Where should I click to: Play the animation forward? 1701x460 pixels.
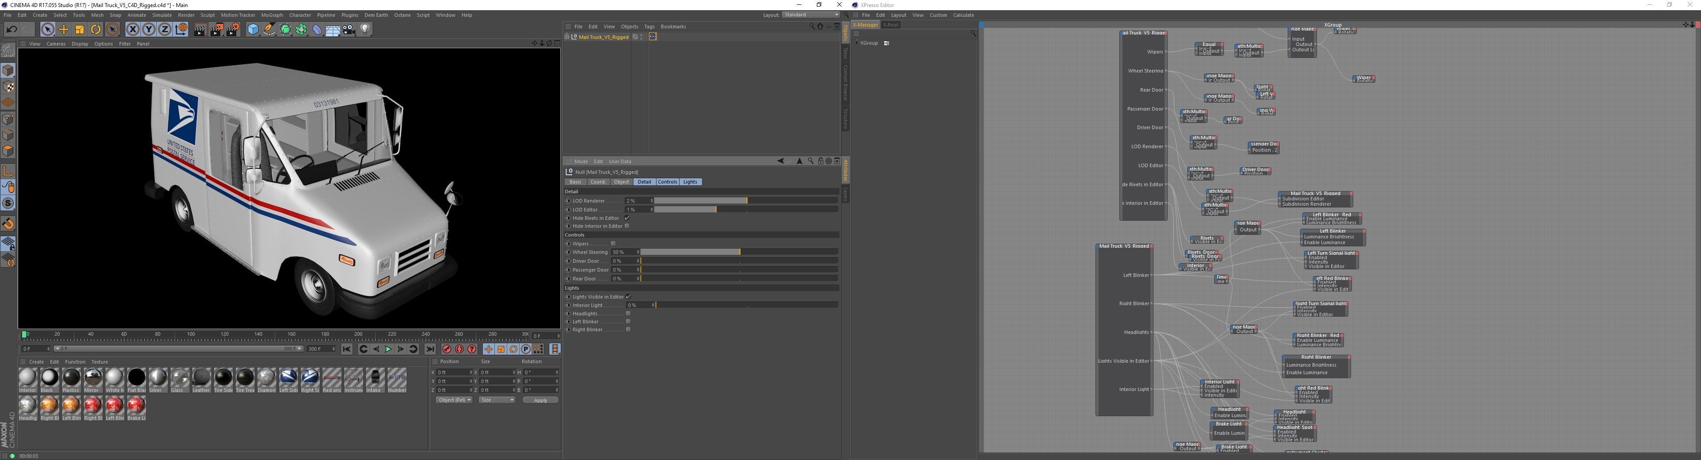(388, 349)
